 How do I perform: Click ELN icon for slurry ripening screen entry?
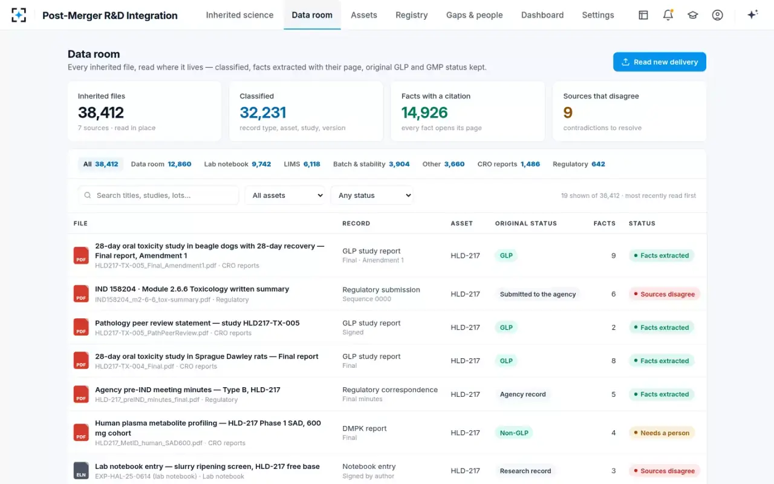(x=81, y=471)
